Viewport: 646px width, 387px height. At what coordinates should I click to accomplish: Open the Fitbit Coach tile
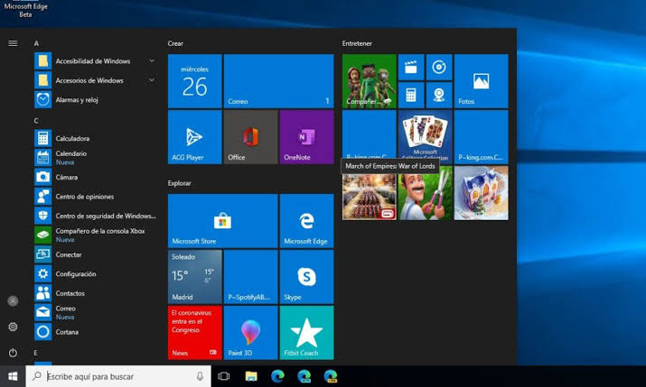click(306, 333)
